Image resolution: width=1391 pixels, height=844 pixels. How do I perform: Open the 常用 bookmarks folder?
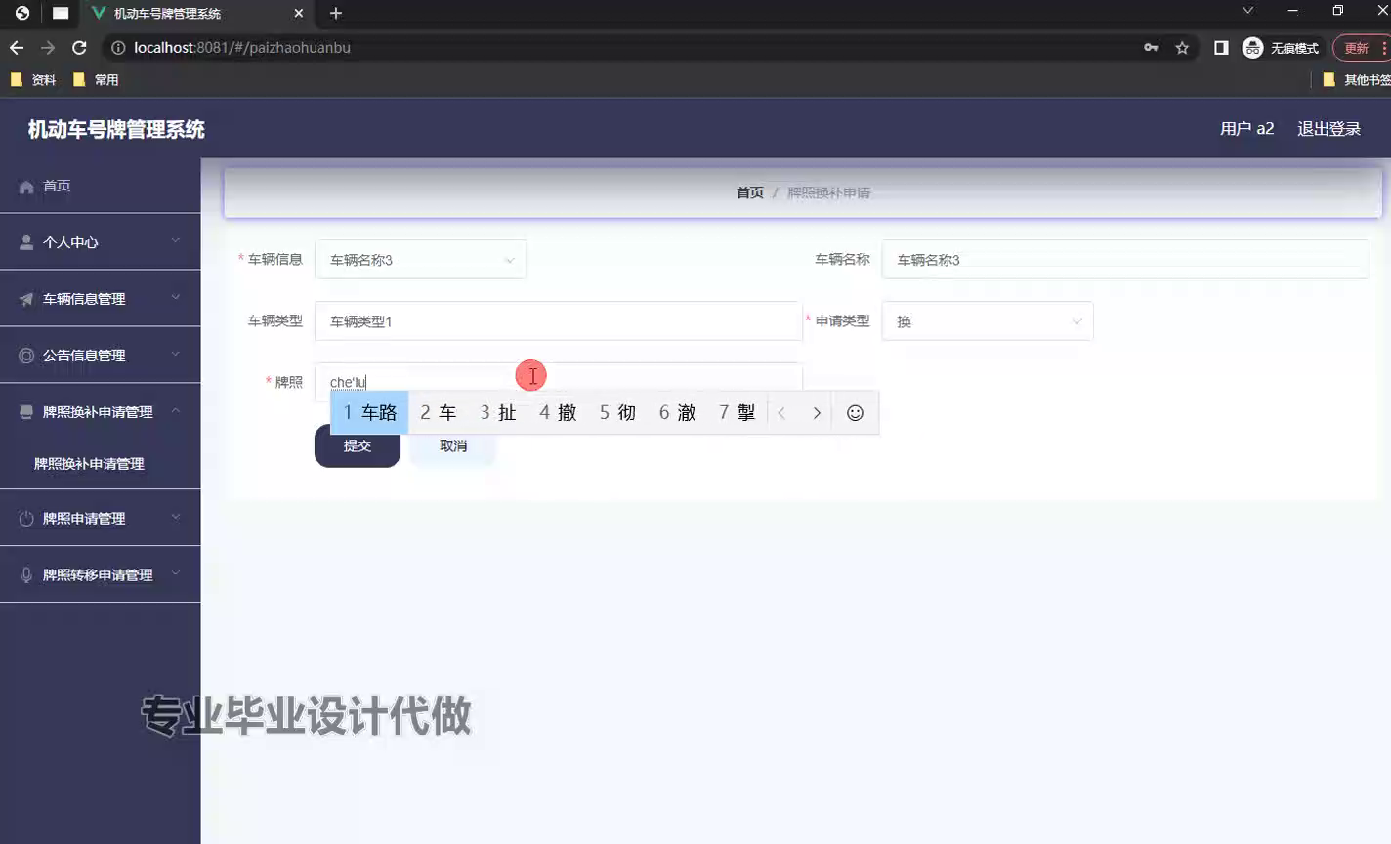[x=96, y=80]
